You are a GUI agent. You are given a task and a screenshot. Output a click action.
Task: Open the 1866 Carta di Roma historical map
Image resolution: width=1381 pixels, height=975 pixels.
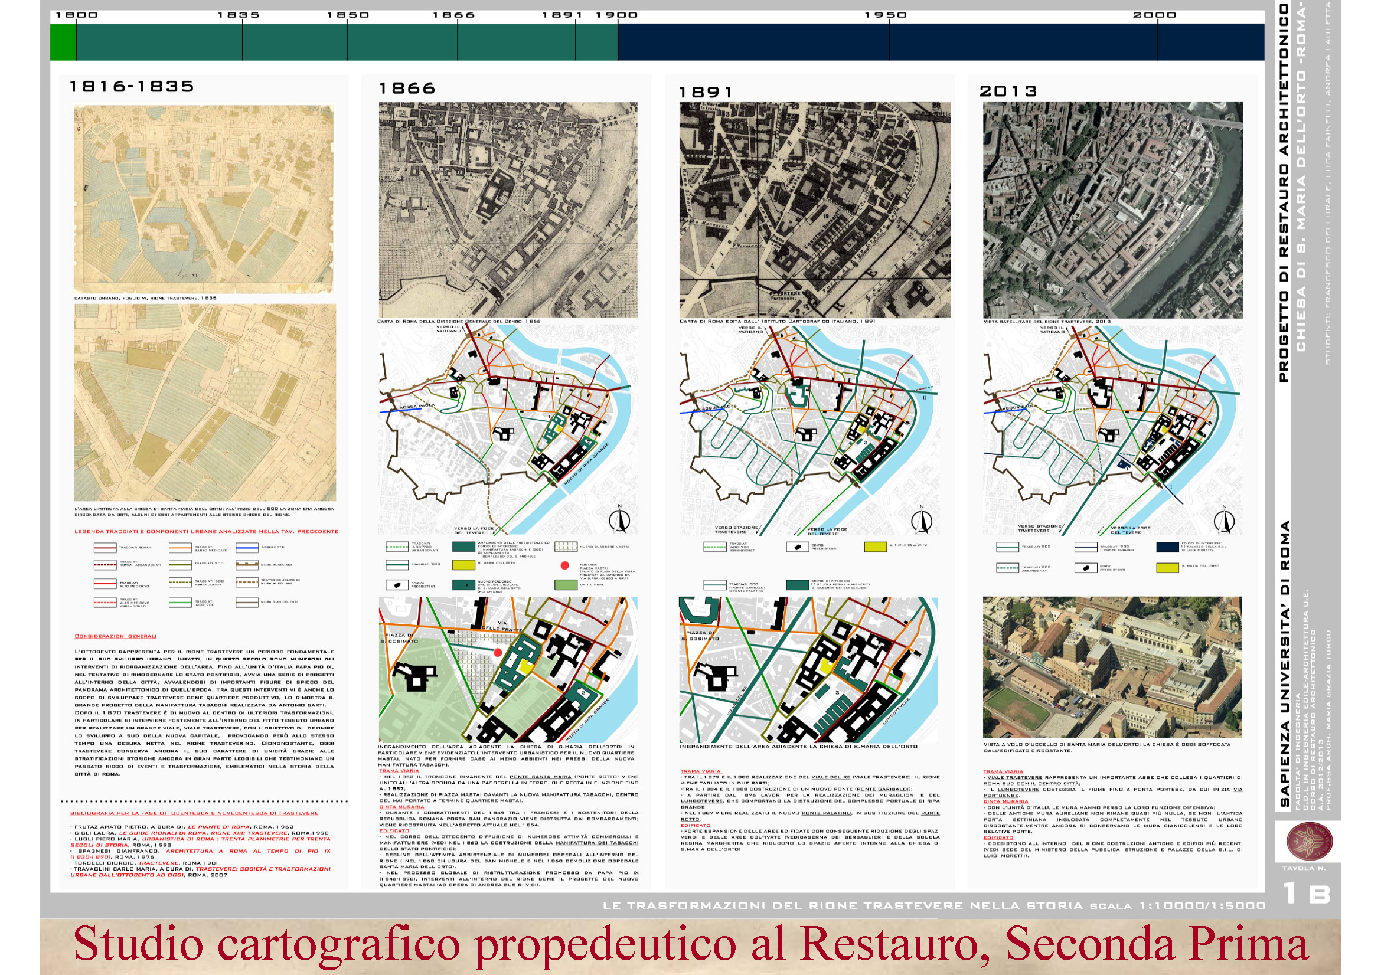pyautogui.click(x=508, y=210)
